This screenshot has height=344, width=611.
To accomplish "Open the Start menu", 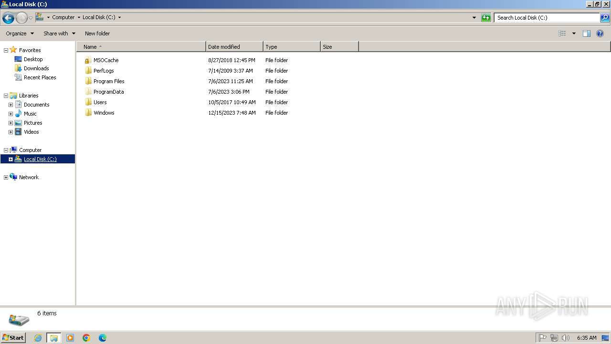I will click(13, 338).
